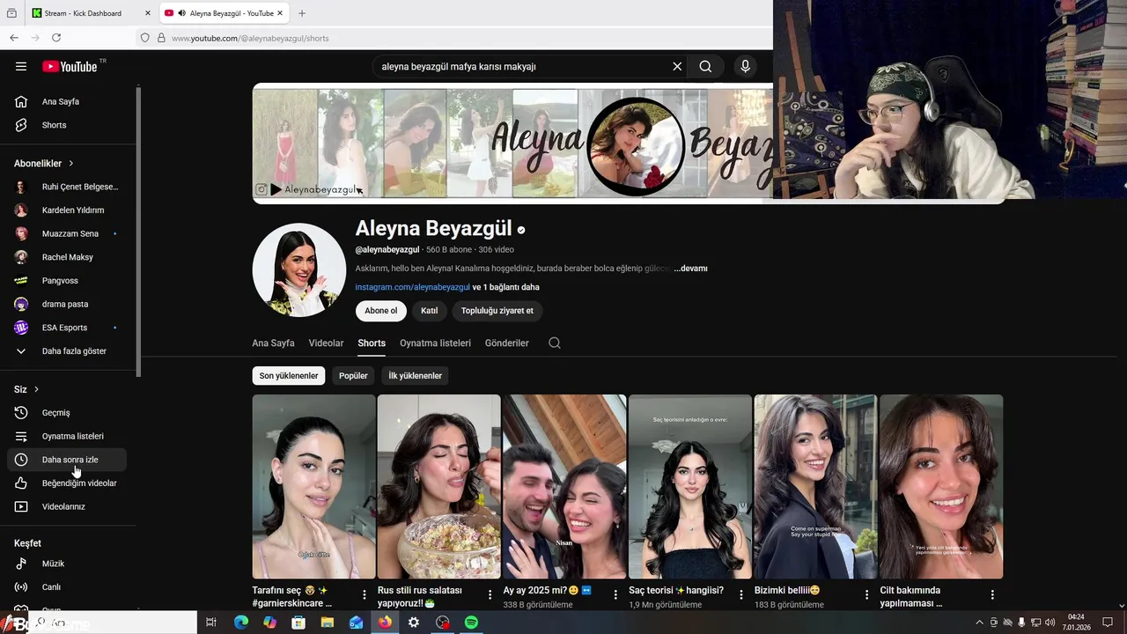Image resolution: width=1127 pixels, height=634 pixels.
Task: Go back in browser history
Action: pos(14,38)
